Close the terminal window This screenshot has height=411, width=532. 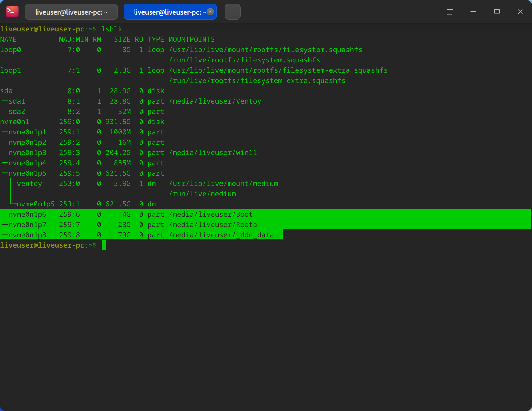pos(520,12)
